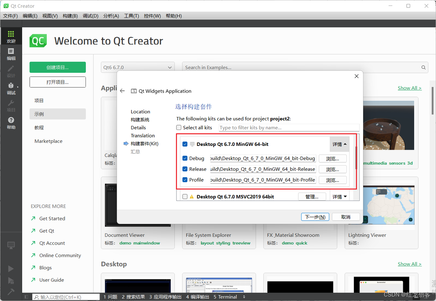Open the 构建(B) menu
Image resolution: width=436 pixels, height=301 pixels.
(70, 16)
